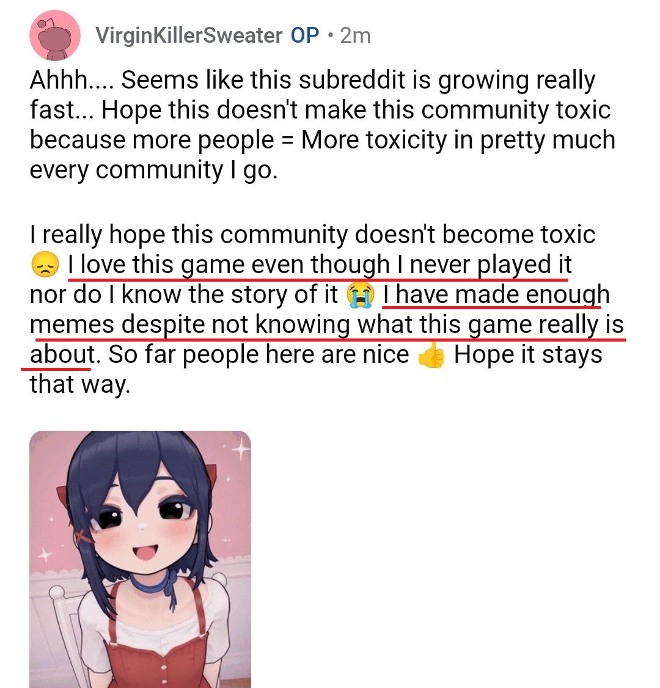
Task: Click the VirginKillerSweater username
Action: [189, 35]
